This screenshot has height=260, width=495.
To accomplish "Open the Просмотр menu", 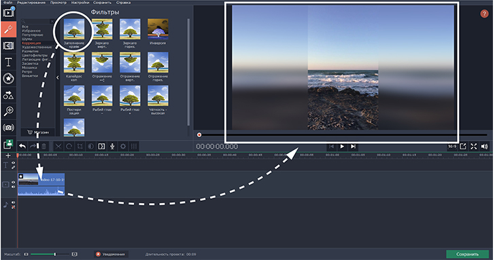I will click(58, 3).
